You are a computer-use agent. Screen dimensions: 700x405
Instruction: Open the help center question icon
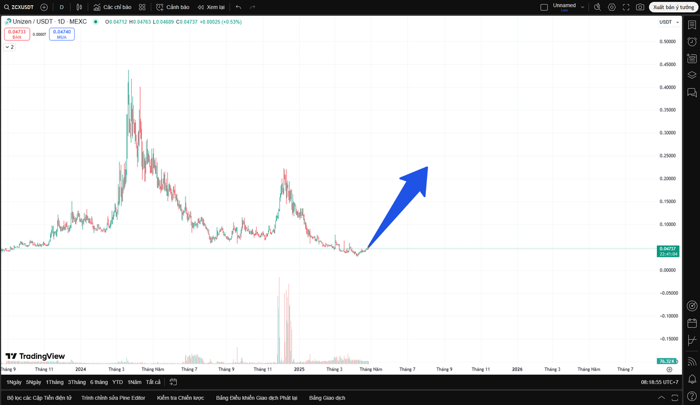(692, 396)
